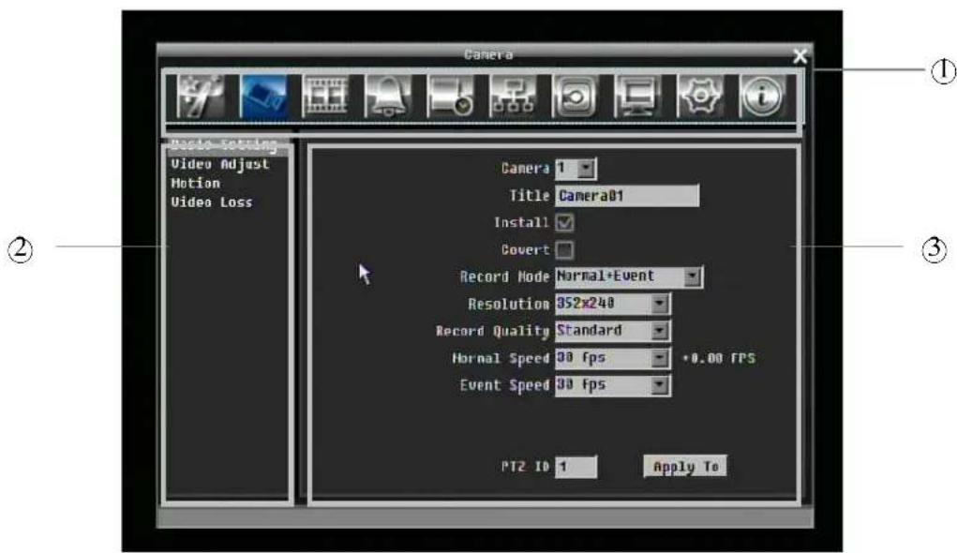Open the Display monitor icon
This screenshot has height=553, width=957.
click(637, 97)
